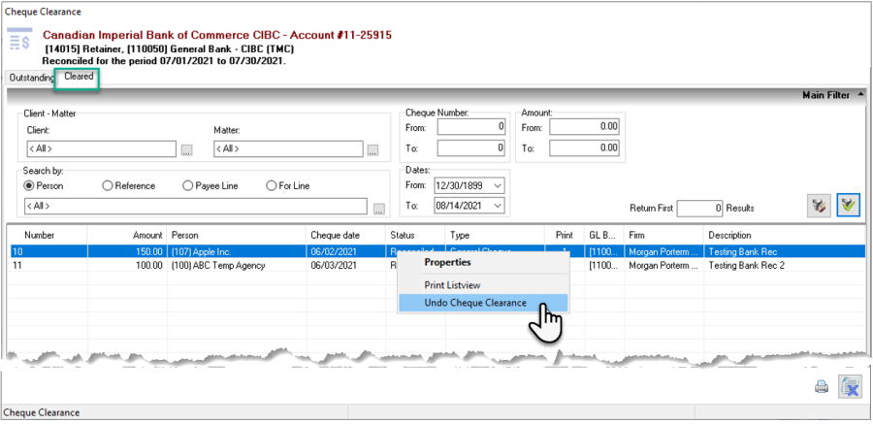
Task: Choose Properties from context menu
Action: [x=447, y=262]
